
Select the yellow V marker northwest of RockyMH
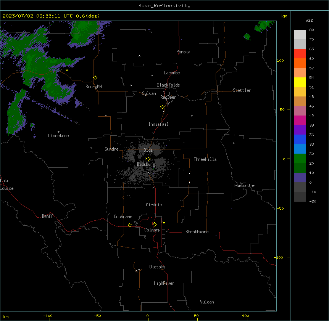click(67, 70)
